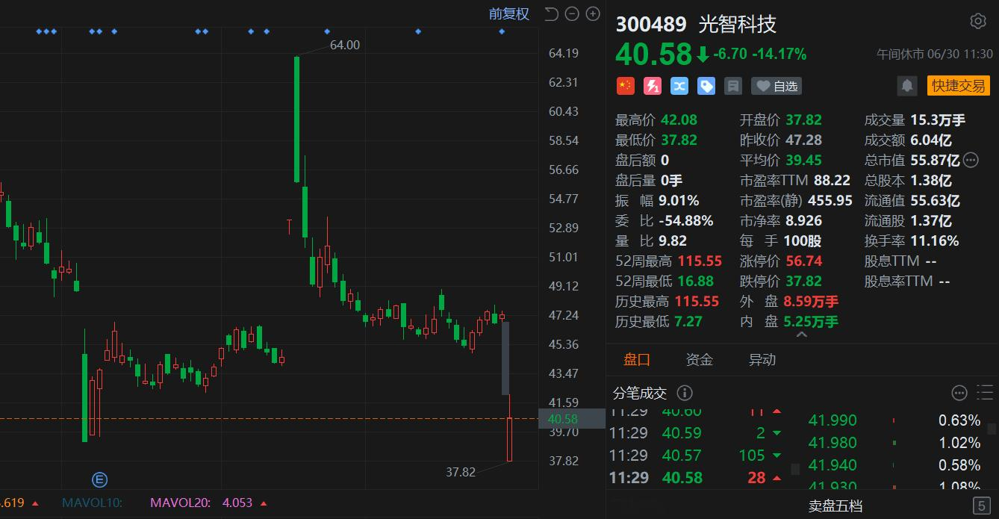Click the 换手率 value 11.16%
This screenshot has height=519, width=999.
point(934,240)
